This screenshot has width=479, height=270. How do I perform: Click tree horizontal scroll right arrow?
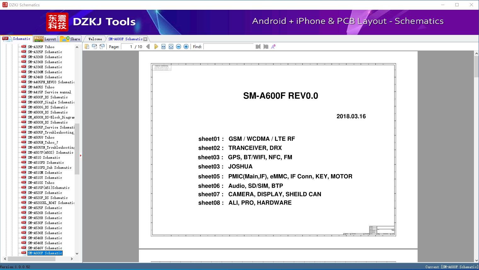tap(72, 259)
